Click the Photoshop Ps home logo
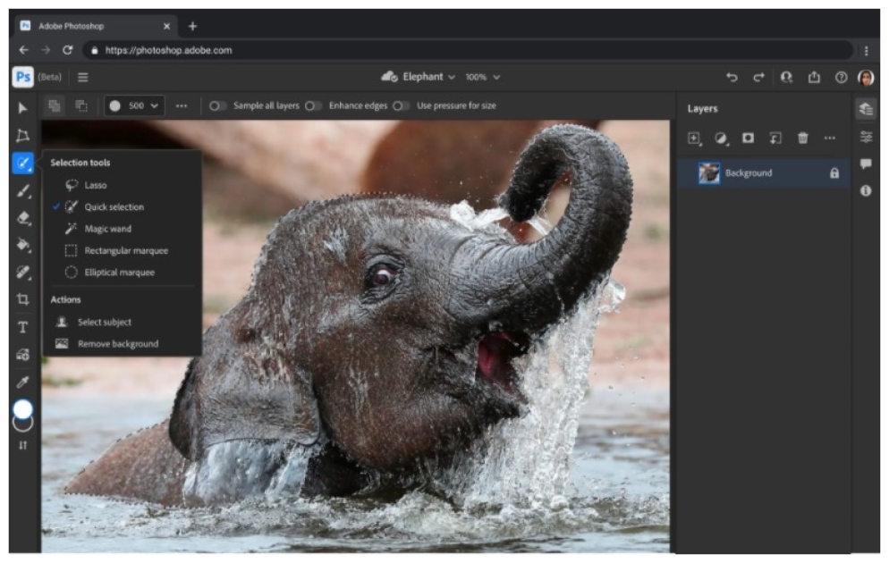The image size is (889, 563). click(x=22, y=77)
